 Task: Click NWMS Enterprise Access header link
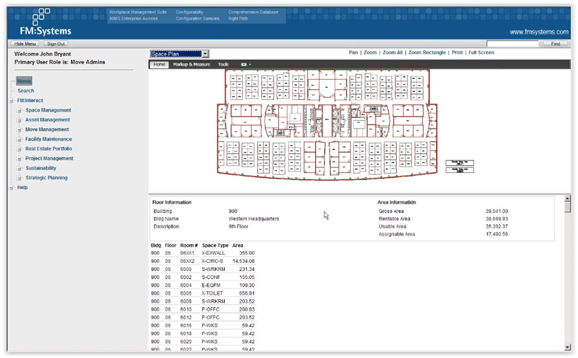pos(133,19)
